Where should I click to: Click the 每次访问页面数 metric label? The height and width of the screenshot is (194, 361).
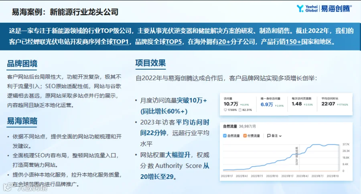[301, 98]
